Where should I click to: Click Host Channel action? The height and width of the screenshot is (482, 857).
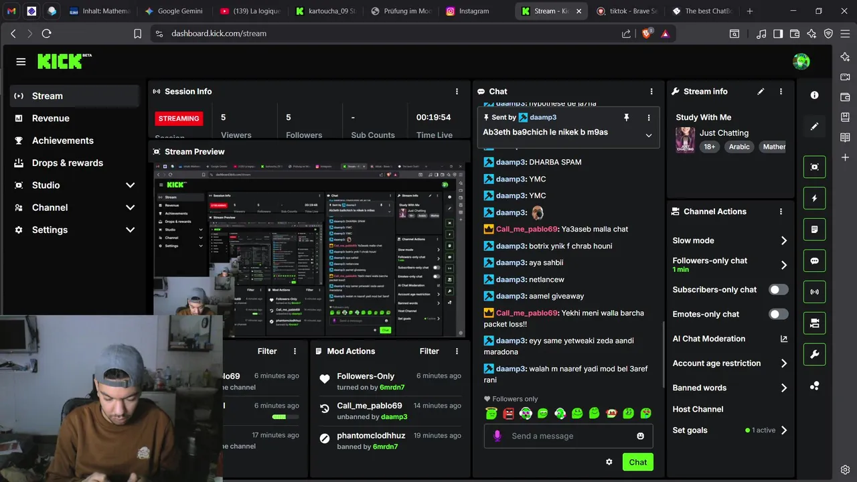click(x=698, y=409)
